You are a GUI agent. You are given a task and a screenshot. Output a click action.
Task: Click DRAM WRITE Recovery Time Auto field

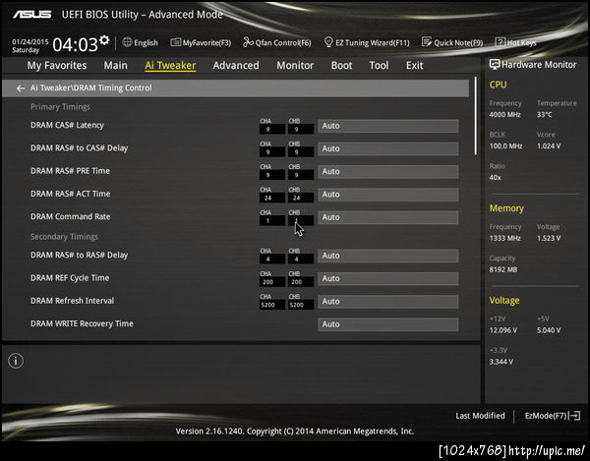(388, 324)
